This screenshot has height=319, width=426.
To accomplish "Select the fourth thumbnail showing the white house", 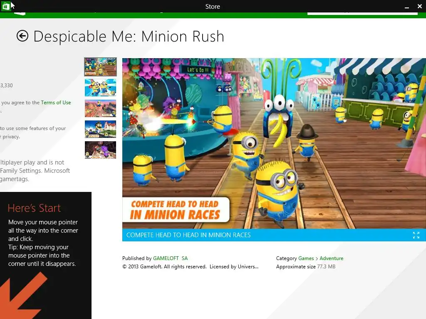I will click(x=100, y=129).
